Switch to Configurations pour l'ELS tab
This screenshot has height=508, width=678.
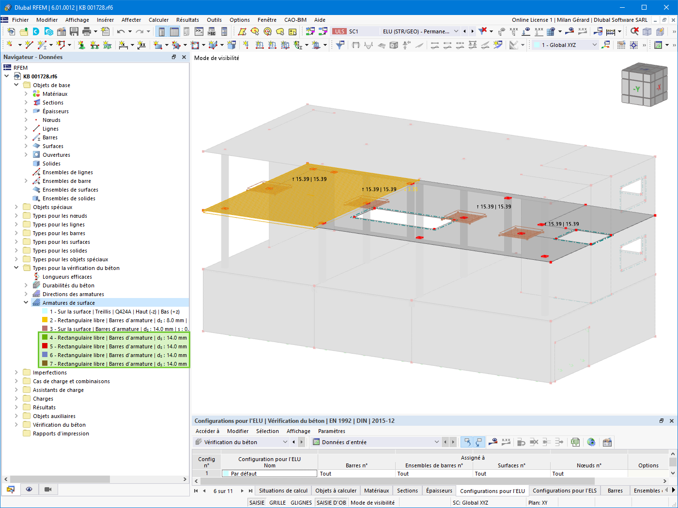565,491
